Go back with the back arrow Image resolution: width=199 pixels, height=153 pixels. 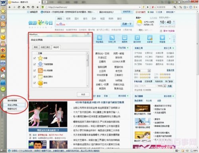[x=10, y=7]
